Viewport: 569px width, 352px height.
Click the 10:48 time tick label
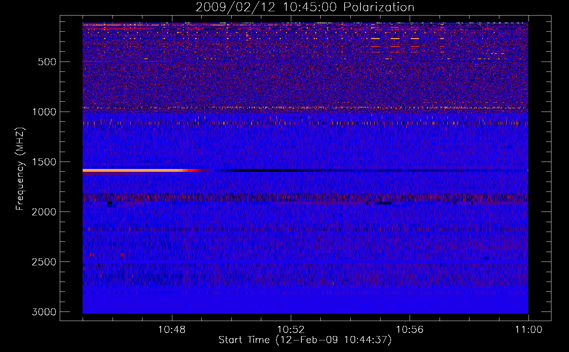172,330
